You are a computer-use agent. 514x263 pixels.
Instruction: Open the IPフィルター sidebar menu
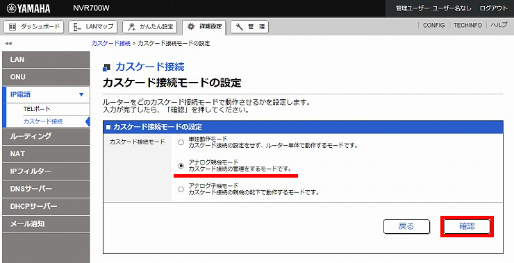[x=46, y=171]
